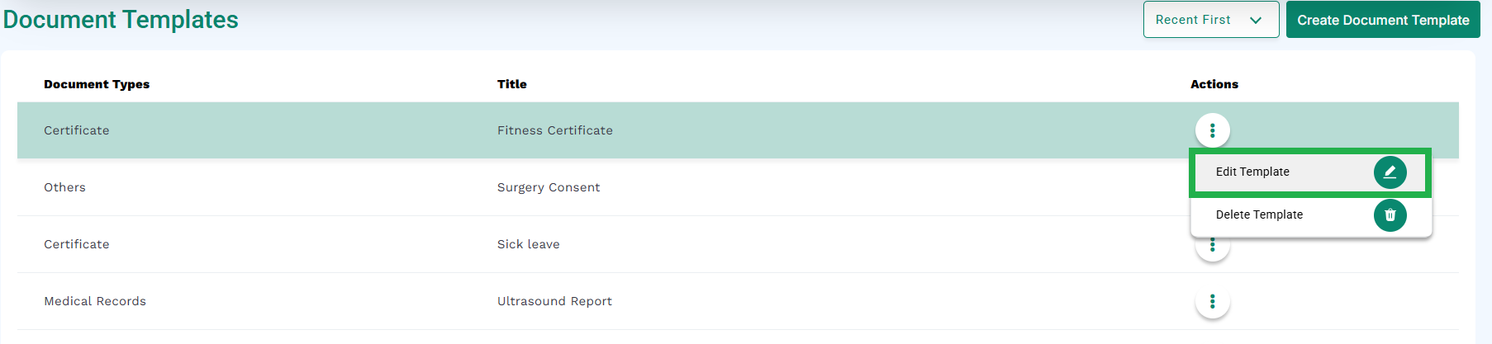This screenshot has height=344, width=1492.
Task: Click the Medical Records document type cell
Action: 95,301
